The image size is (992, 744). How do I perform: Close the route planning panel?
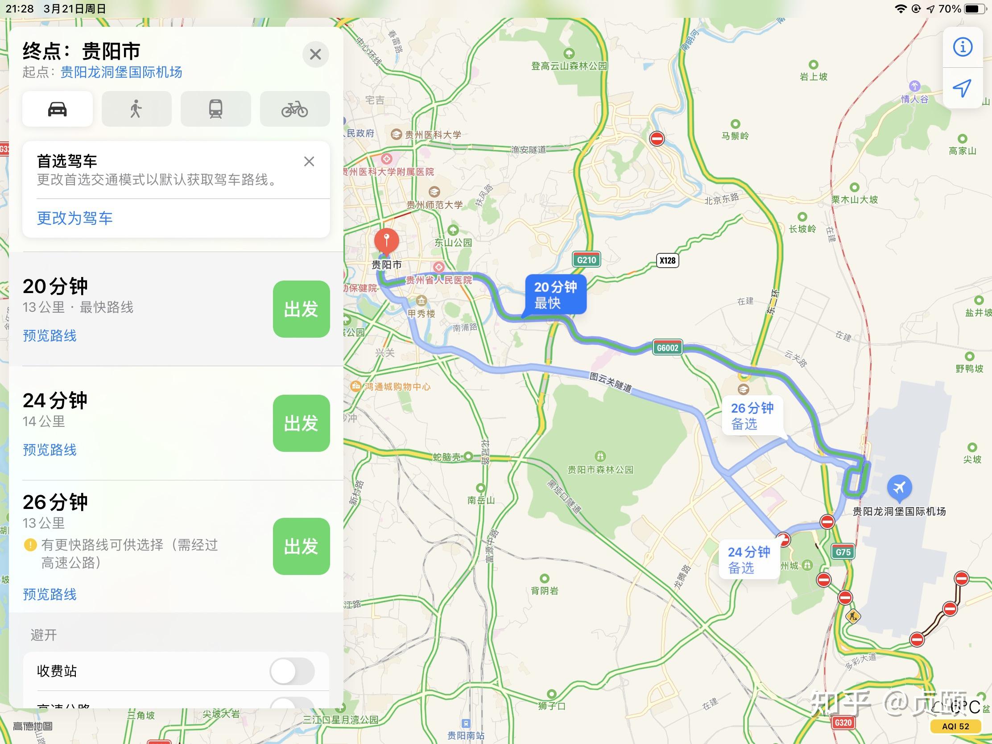point(316,54)
